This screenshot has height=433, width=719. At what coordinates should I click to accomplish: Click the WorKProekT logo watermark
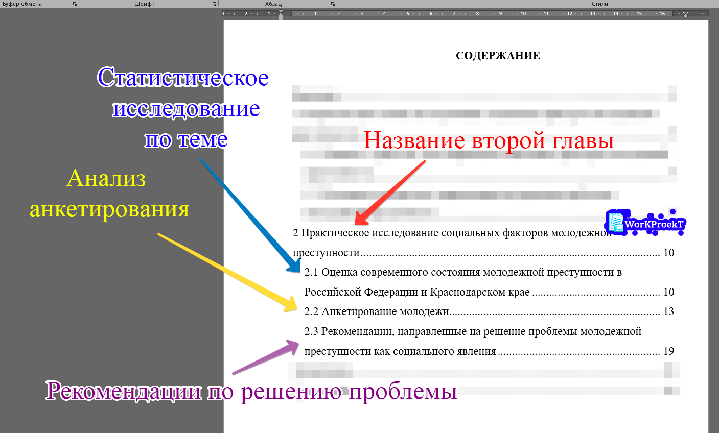pos(646,222)
